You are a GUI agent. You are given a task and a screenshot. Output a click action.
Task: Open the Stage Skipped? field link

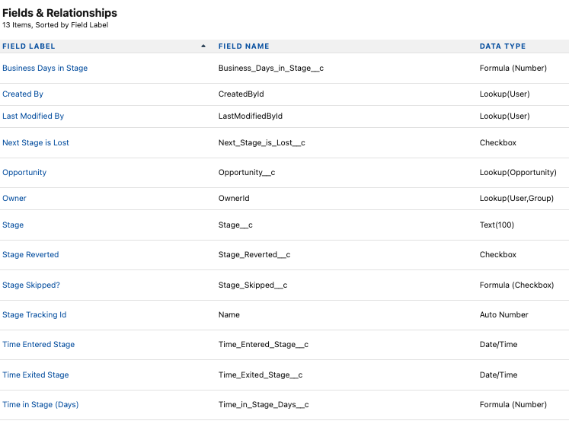[31, 285]
